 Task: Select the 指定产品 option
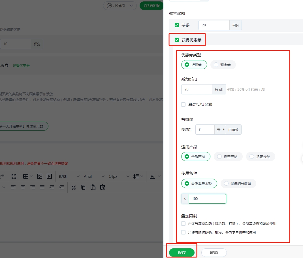click(228, 157)
